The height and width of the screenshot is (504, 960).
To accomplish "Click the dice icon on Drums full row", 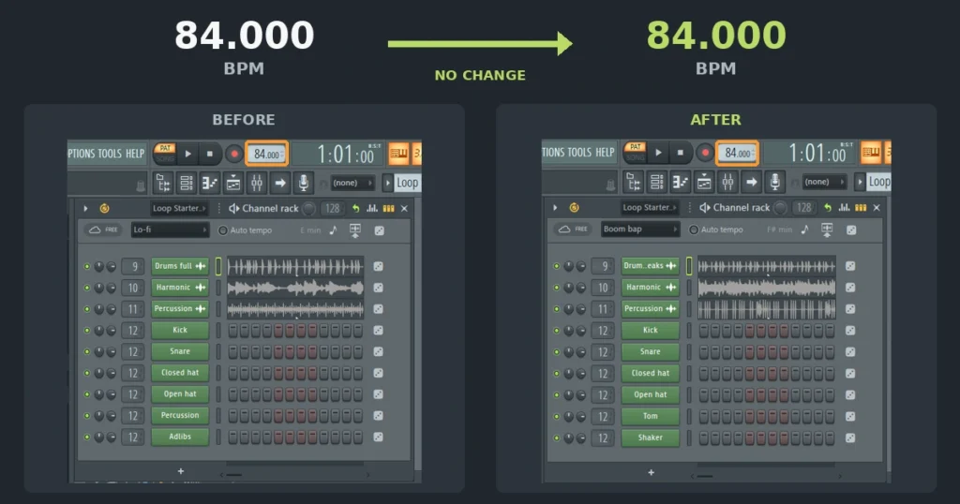I will pyautogui.click(x=379, y=266).
